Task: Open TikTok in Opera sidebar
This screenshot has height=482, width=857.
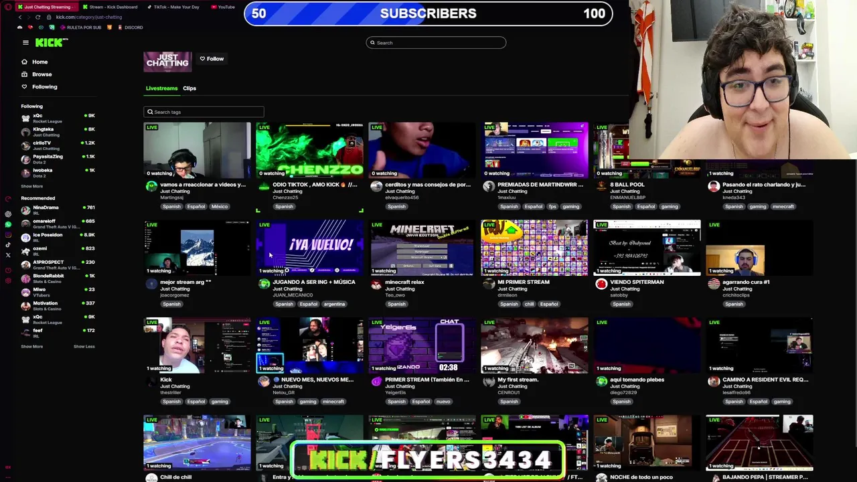Action: tap(7, 245)
